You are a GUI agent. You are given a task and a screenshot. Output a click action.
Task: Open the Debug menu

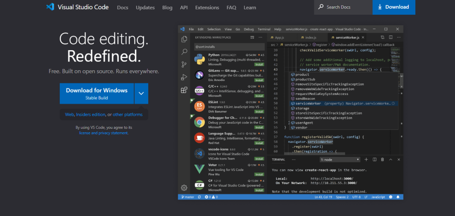tap(249, 29)
